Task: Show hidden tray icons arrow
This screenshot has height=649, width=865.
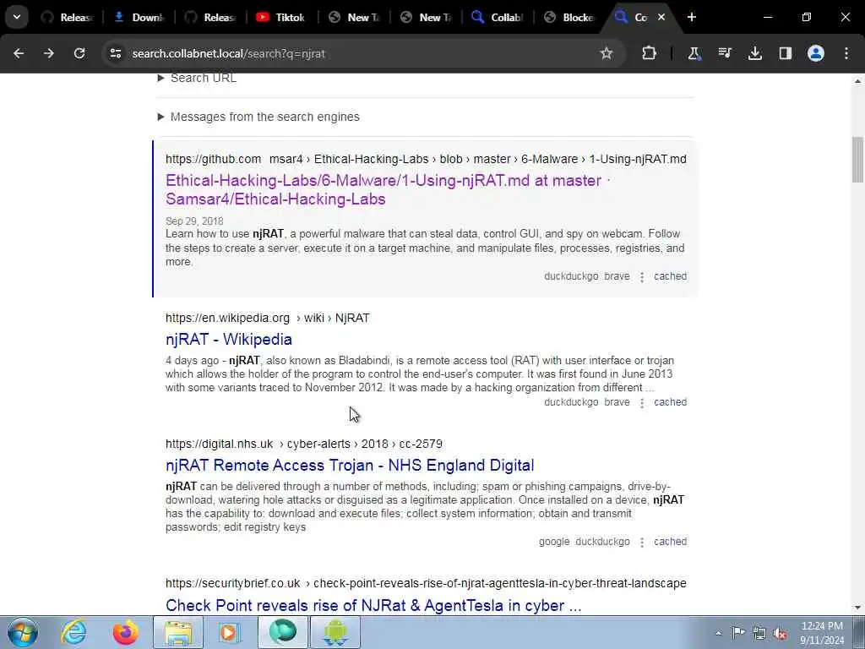Action: pos(718,633)
